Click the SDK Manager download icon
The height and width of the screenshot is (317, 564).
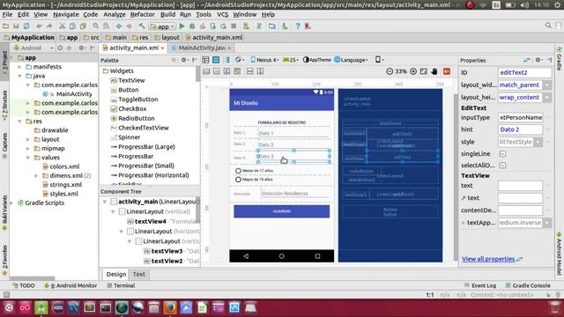(x=285, y=26)
